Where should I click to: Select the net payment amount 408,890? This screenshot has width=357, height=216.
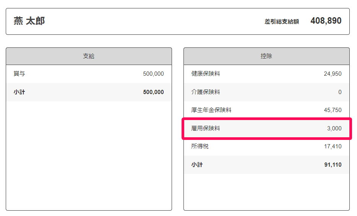click(326, 21)
